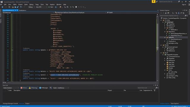
Task: Click the Start debugging button
Action: pos(51,7)
